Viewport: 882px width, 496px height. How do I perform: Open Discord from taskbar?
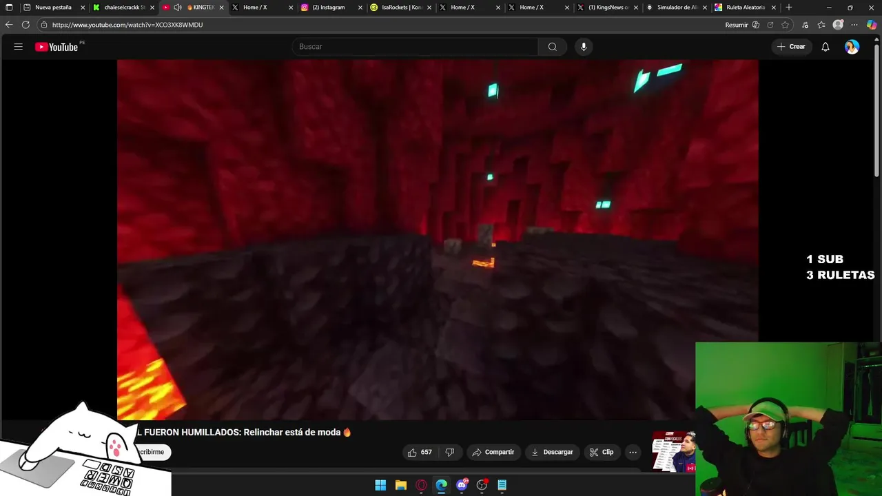462,485
